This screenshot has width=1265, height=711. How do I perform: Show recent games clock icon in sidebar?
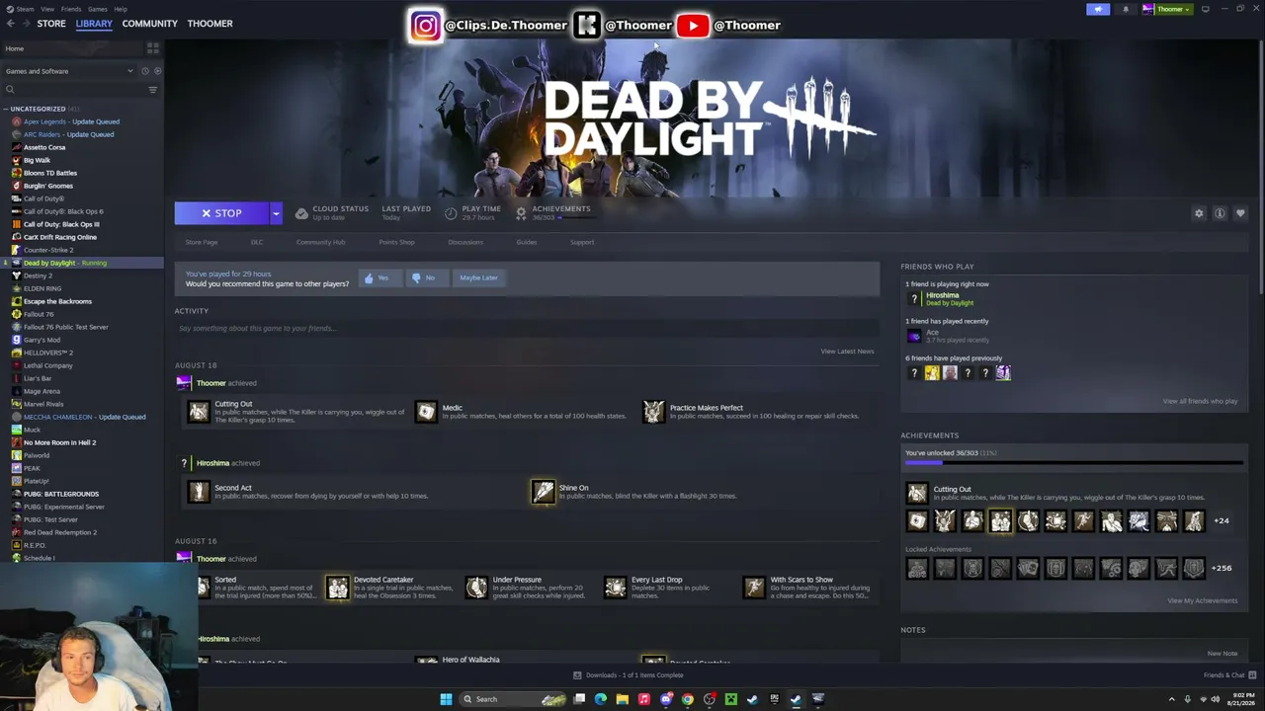tap(144, 71)
